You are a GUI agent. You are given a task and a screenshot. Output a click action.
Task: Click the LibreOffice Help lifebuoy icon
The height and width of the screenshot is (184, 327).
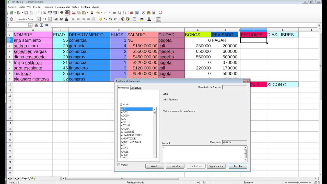(160, 13)
